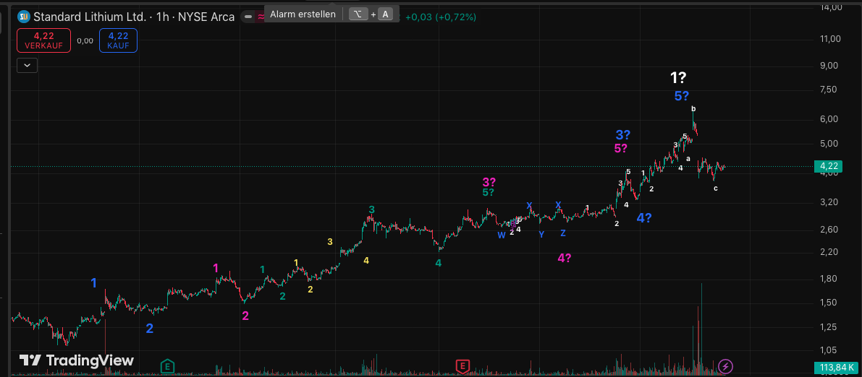This screenshot has height=377, width=862.
Task: Select the blue '4?' wave annotation
Action: click(644, 218)
